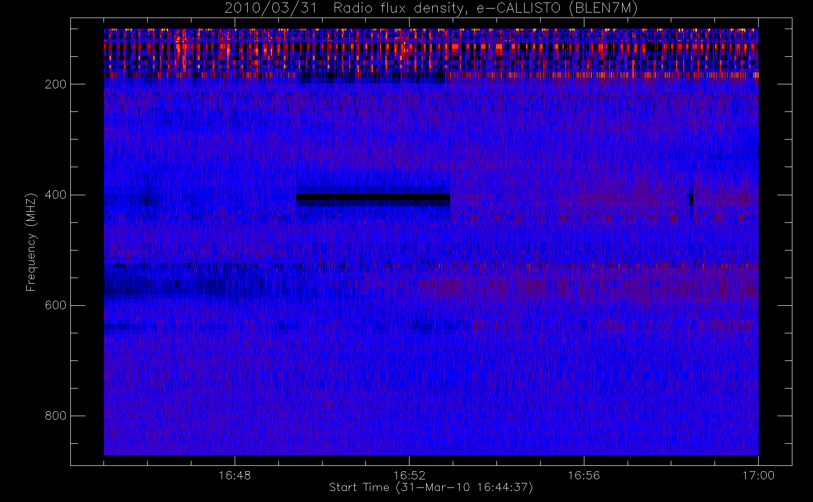This screenshot has height=502, width=813.
Task: Click the 17:00 time tick label
Action: tap(758, 475)
